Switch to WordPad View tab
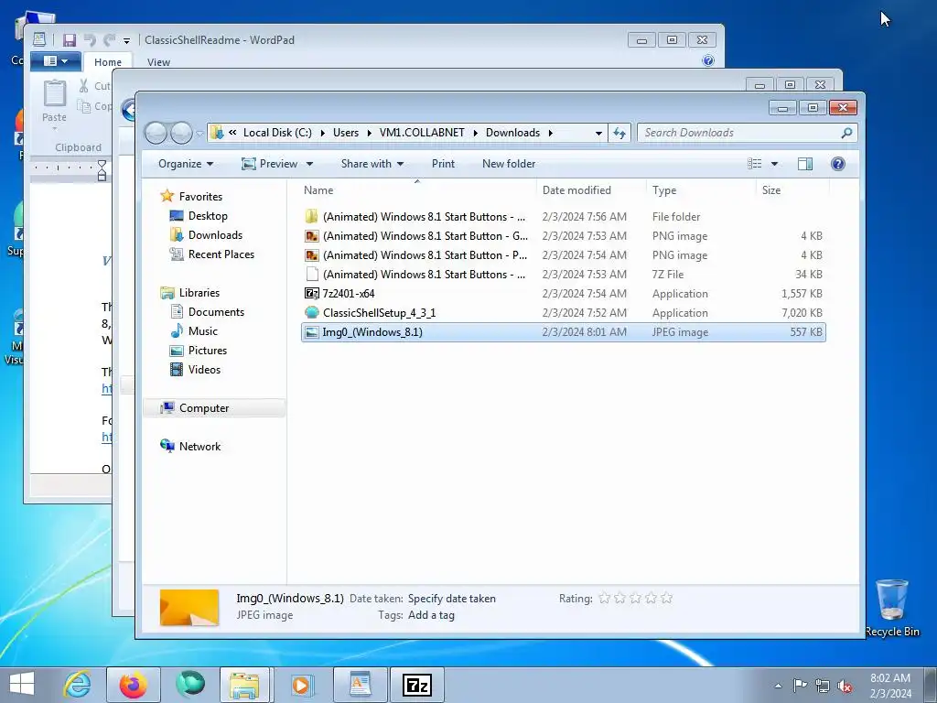Screen dimensions: 937x703 158,62
